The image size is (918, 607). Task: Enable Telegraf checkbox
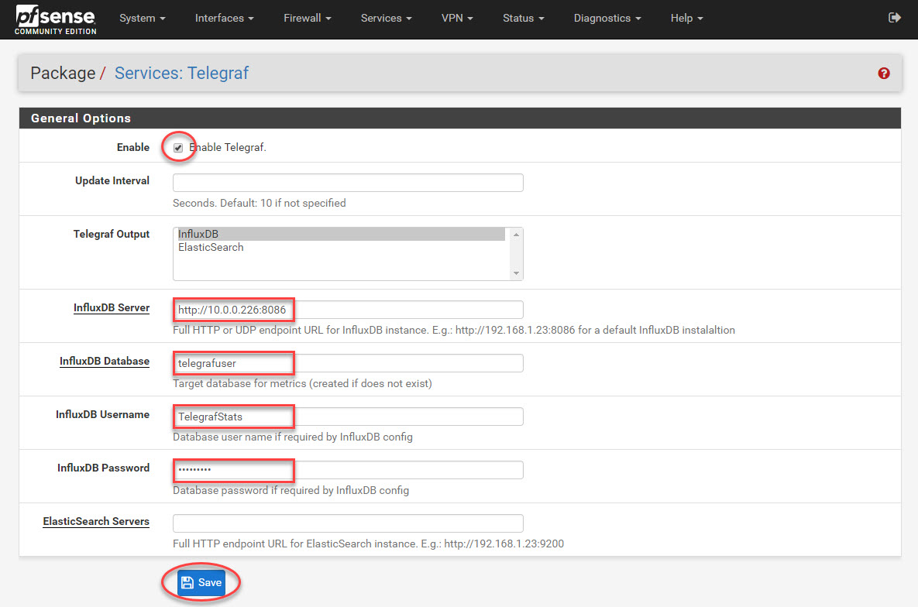[178, 148]
